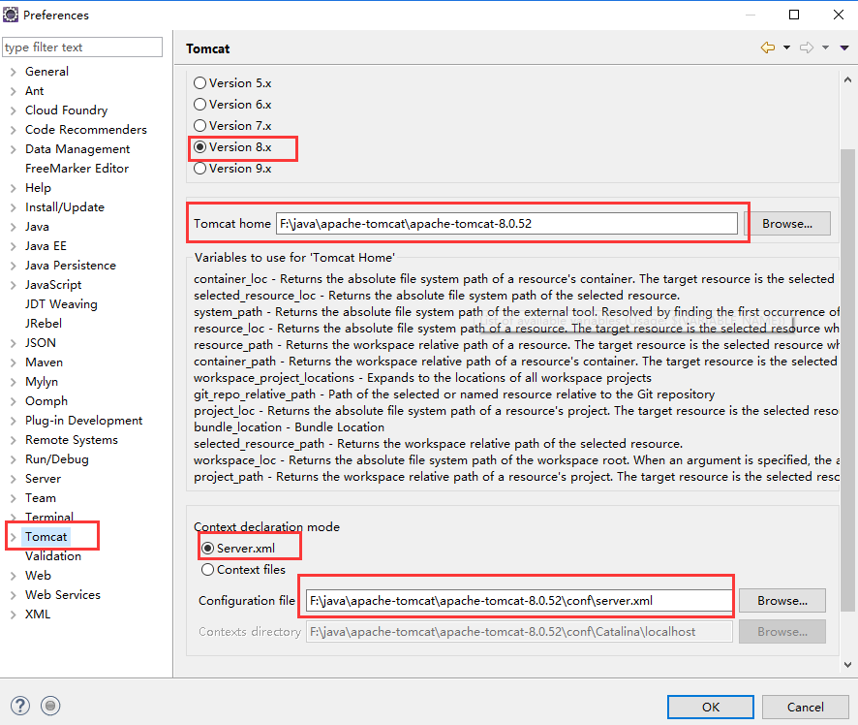Expand the Ant tree node
The height and width of the screenshot is (725, 858).
point(14,91)
